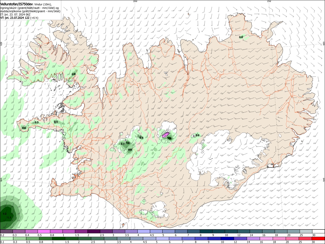Click the light pink 16–18 swatch, lower legend
This screenshot has width=325, height=244.
point(267,238)
